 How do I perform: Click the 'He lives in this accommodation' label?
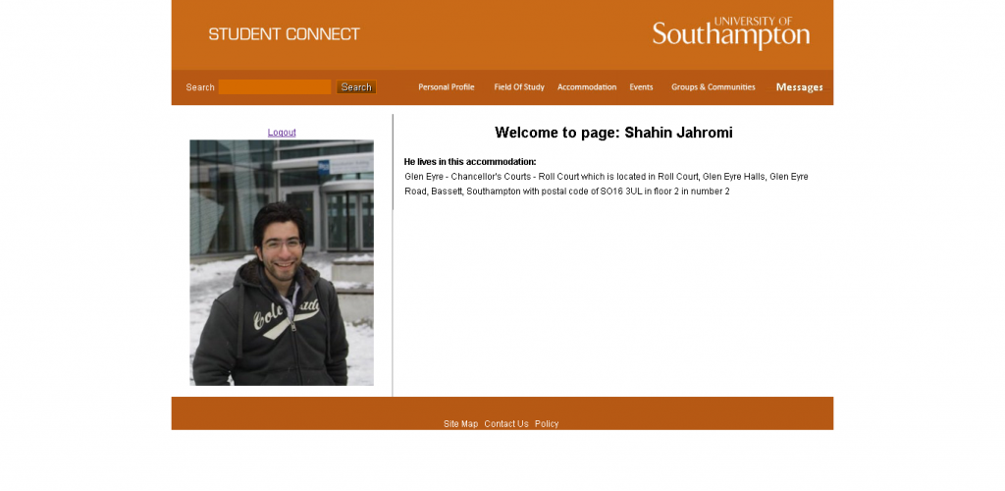(470, 161)
